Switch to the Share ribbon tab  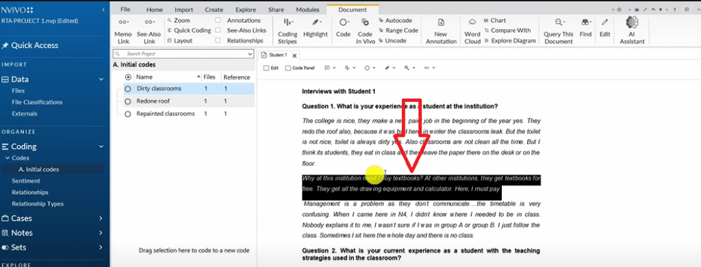pyautogui.click(x=277, y=10)
